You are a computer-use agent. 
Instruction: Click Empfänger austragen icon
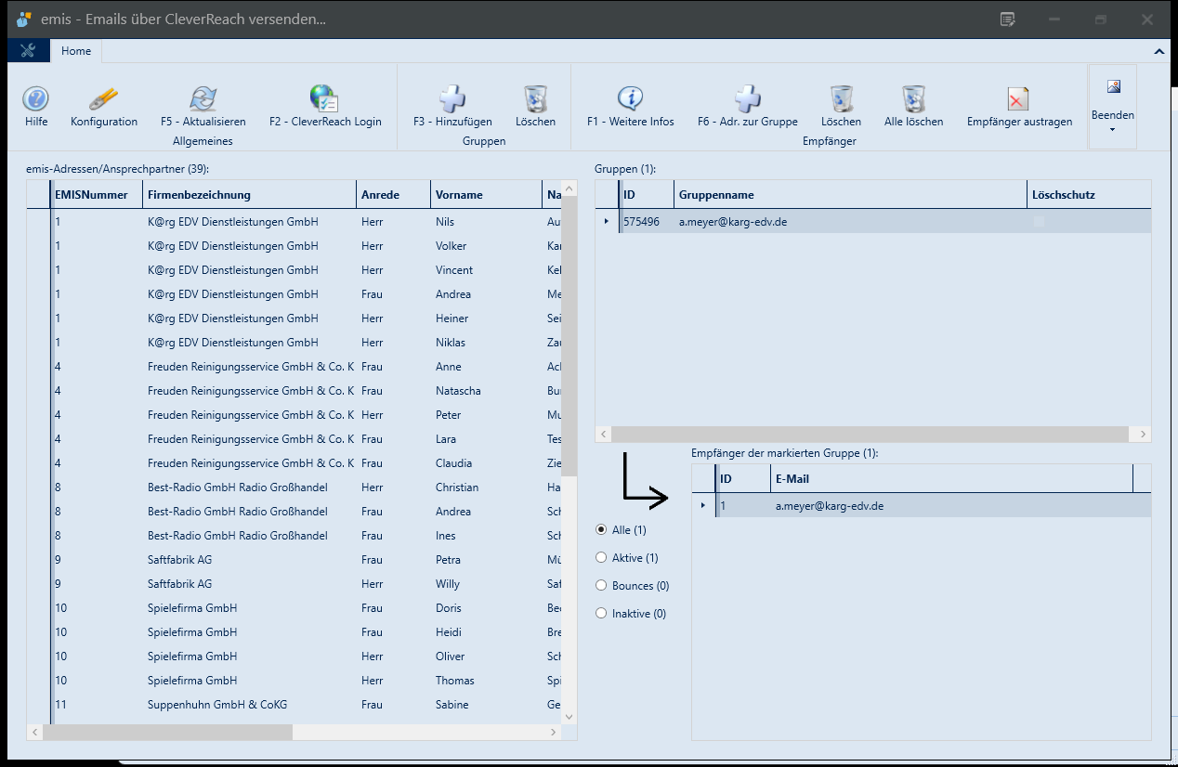point(1019,99)
